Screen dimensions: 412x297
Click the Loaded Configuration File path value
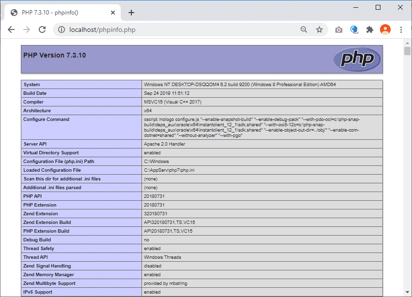click(x=169, y=170)
